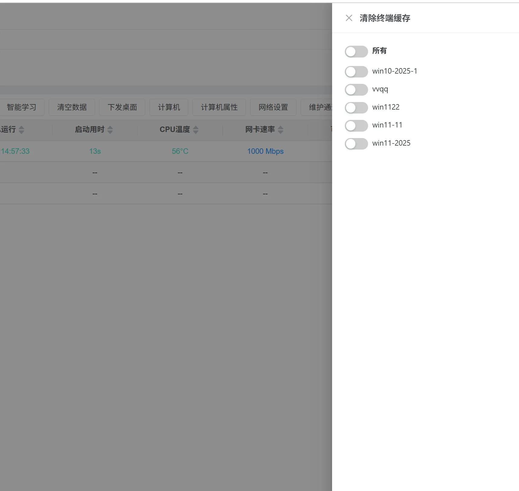Click the 56°C CPU temperature value
This screenshot has height=491, width=519.
pos(180,151)
